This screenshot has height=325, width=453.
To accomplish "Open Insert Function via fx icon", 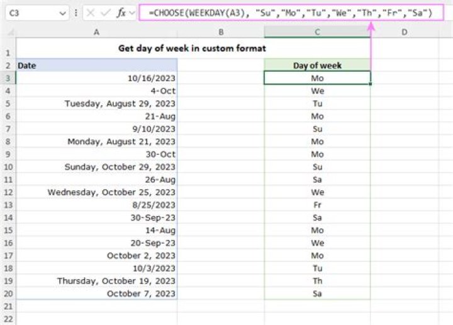I will [121, 13].
